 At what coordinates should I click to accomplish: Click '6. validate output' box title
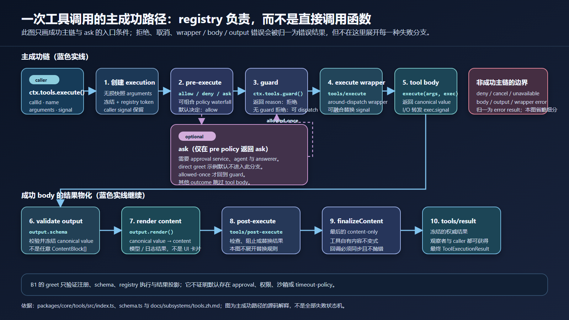56,221
